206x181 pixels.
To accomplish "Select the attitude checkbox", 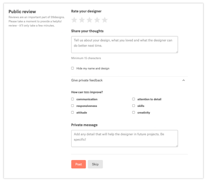I will (73, 112).
